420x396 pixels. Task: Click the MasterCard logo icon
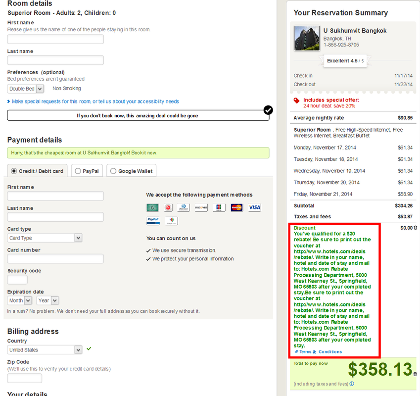pos(237,207)
